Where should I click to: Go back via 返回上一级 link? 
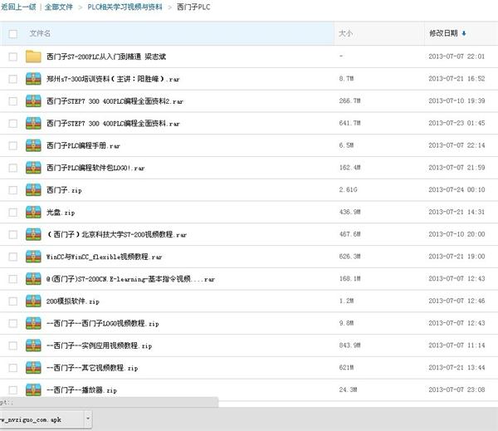point(18,7)
